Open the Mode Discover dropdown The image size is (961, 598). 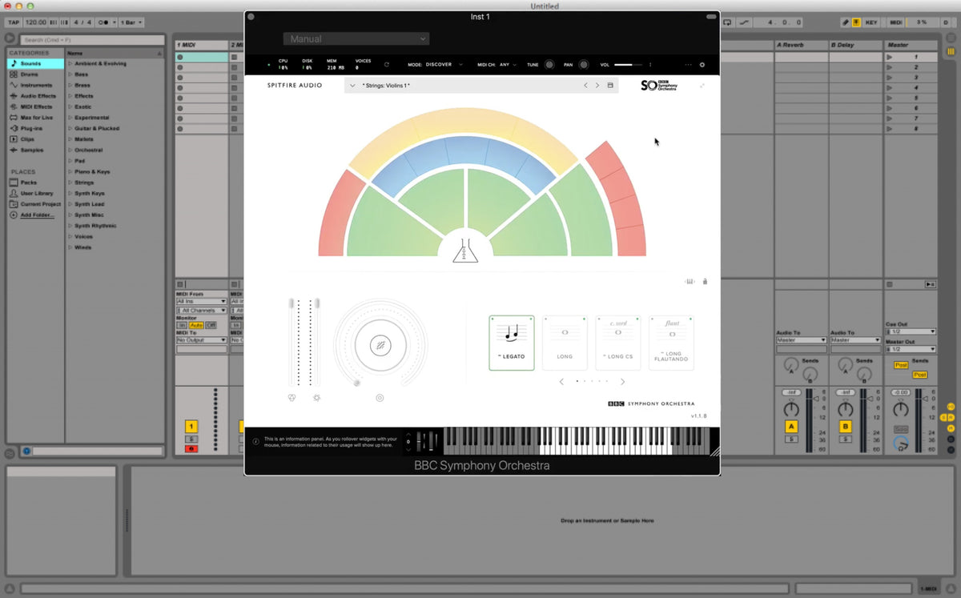(443, 65)
